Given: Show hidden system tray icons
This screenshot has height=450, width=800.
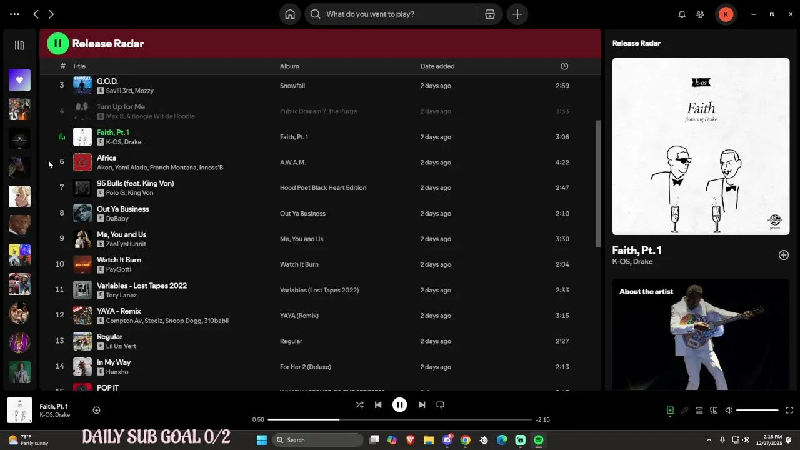Looking at the screenshot, I should [709, 440].
